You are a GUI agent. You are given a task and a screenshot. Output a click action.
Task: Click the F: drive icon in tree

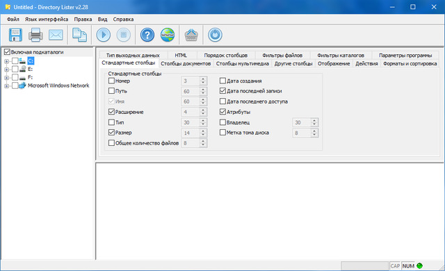coord(22,77)
